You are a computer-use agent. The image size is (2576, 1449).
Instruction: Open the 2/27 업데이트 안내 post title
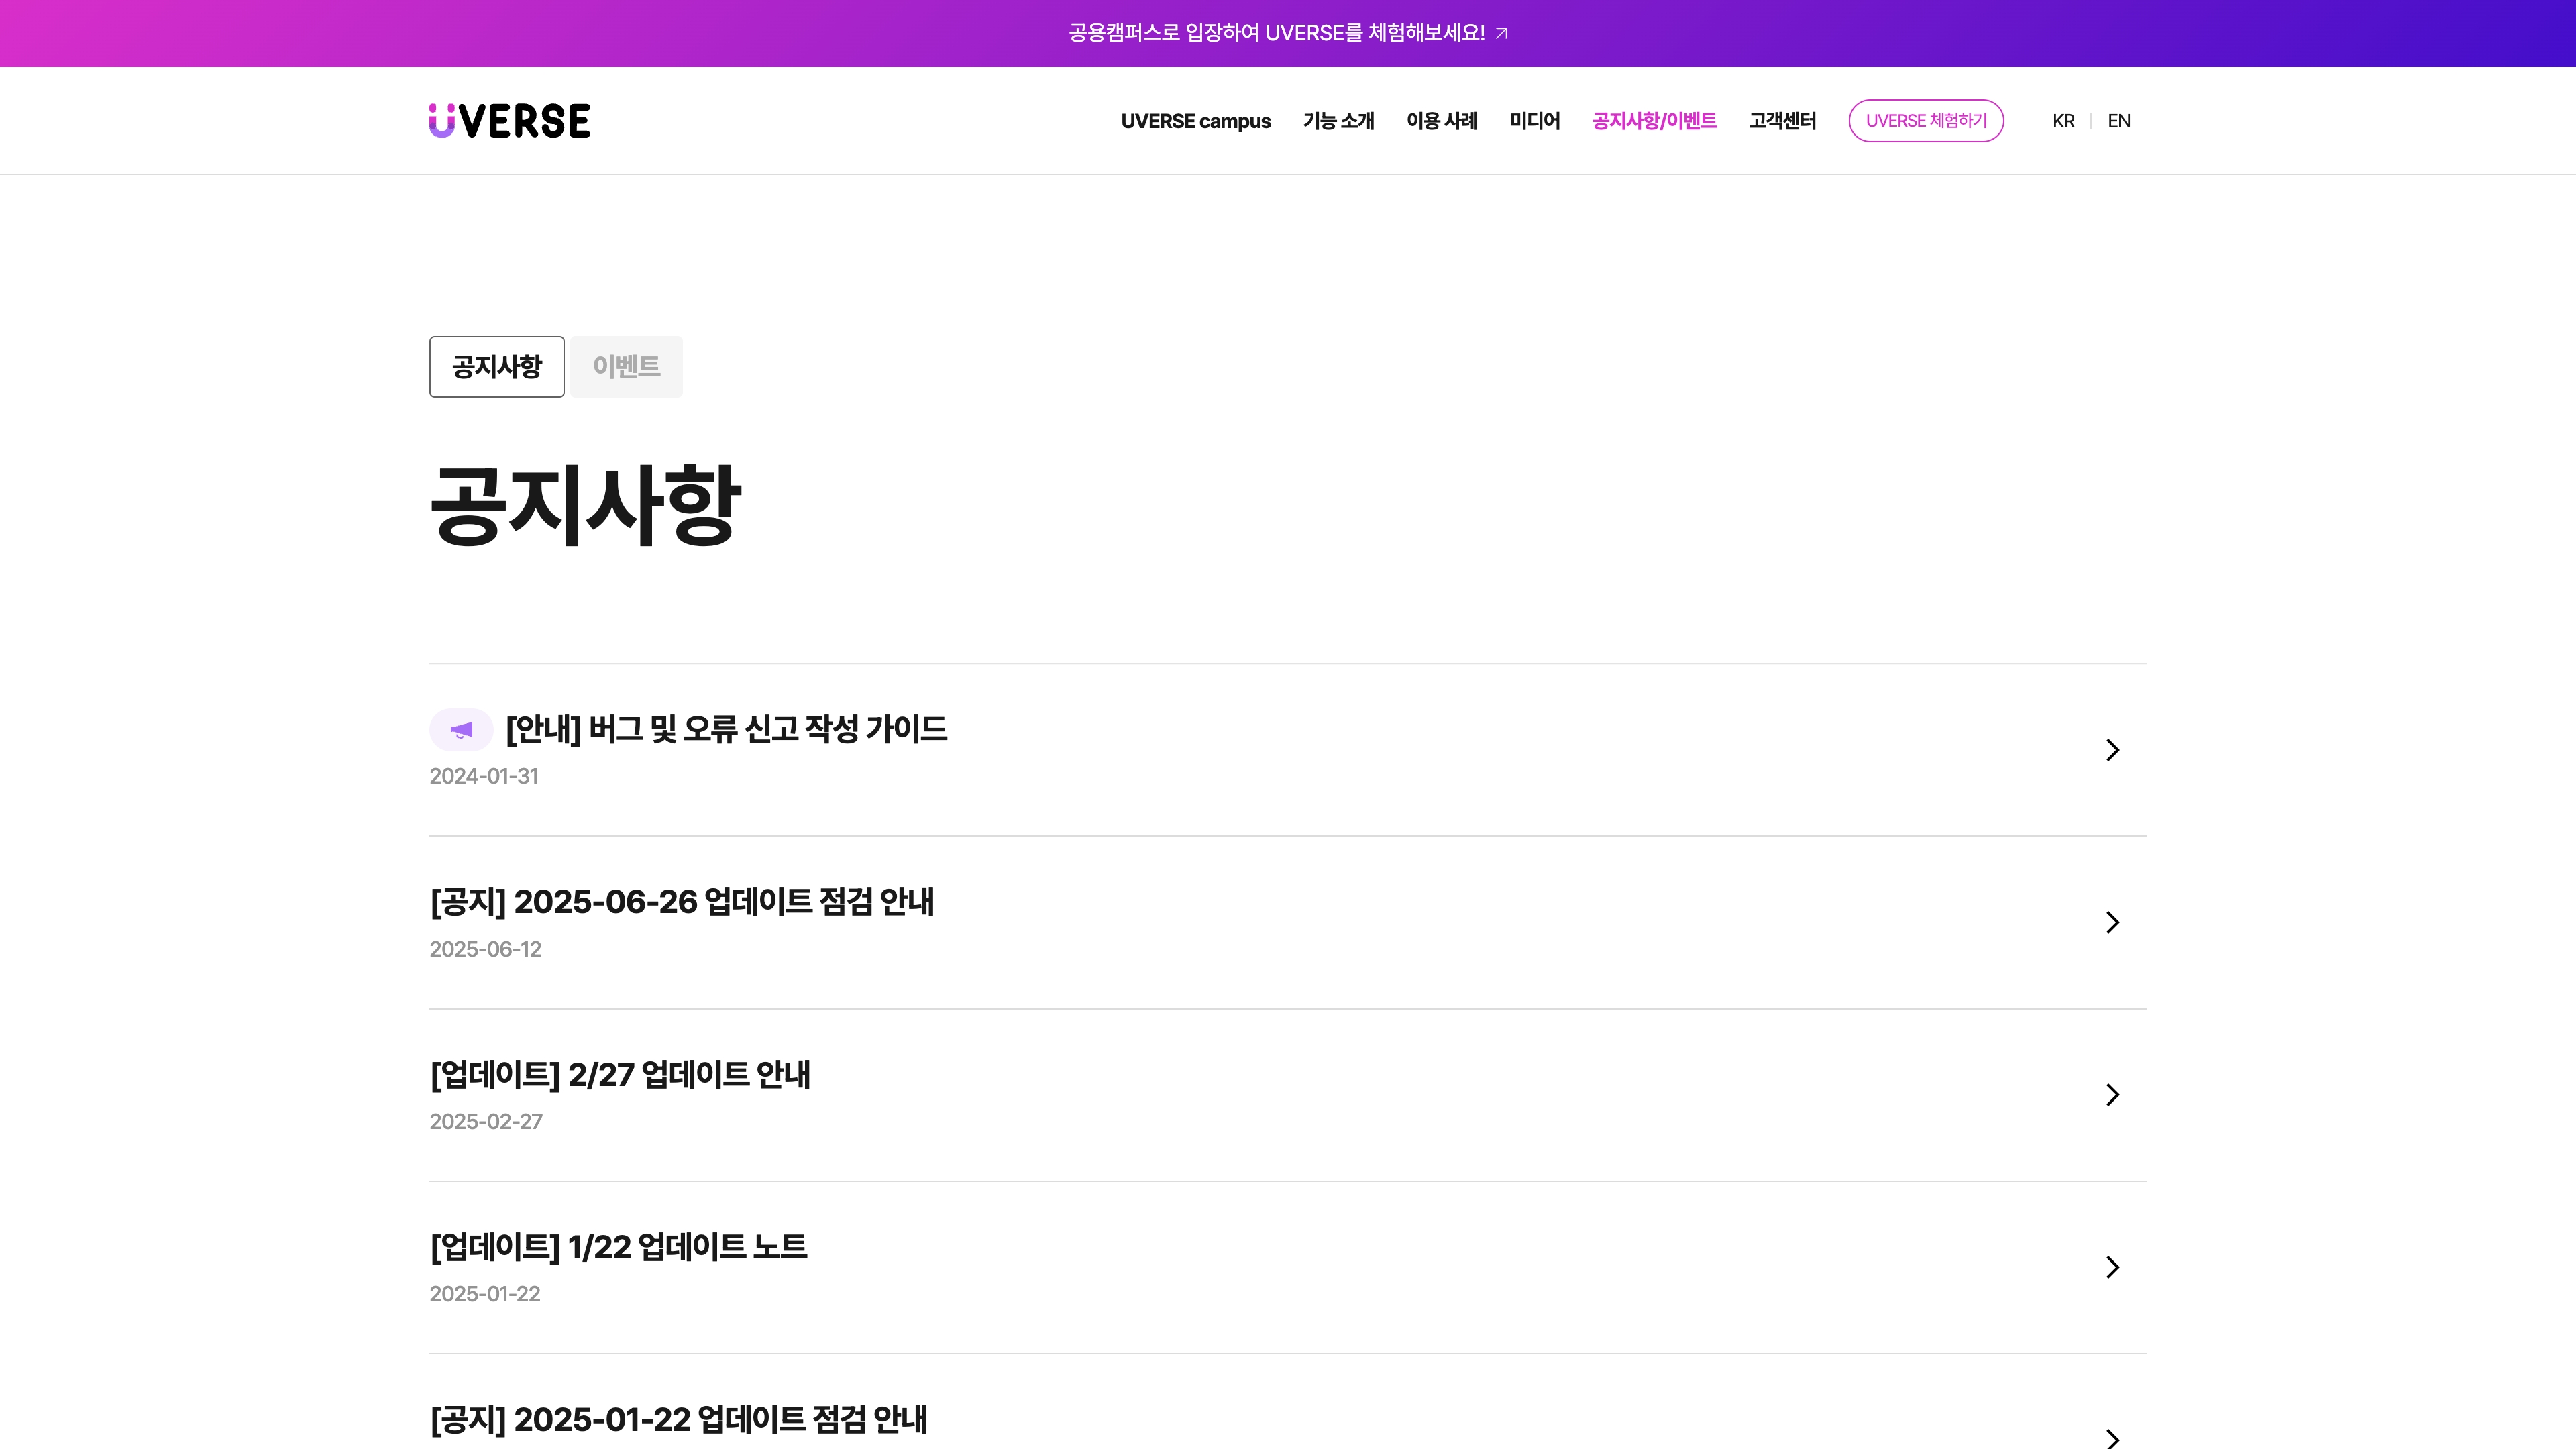[x=620, y=1075]
